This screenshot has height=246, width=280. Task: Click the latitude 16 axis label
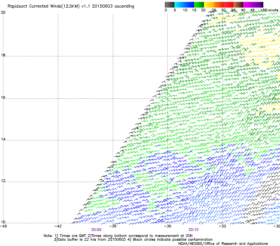click(x=3, y=98)
